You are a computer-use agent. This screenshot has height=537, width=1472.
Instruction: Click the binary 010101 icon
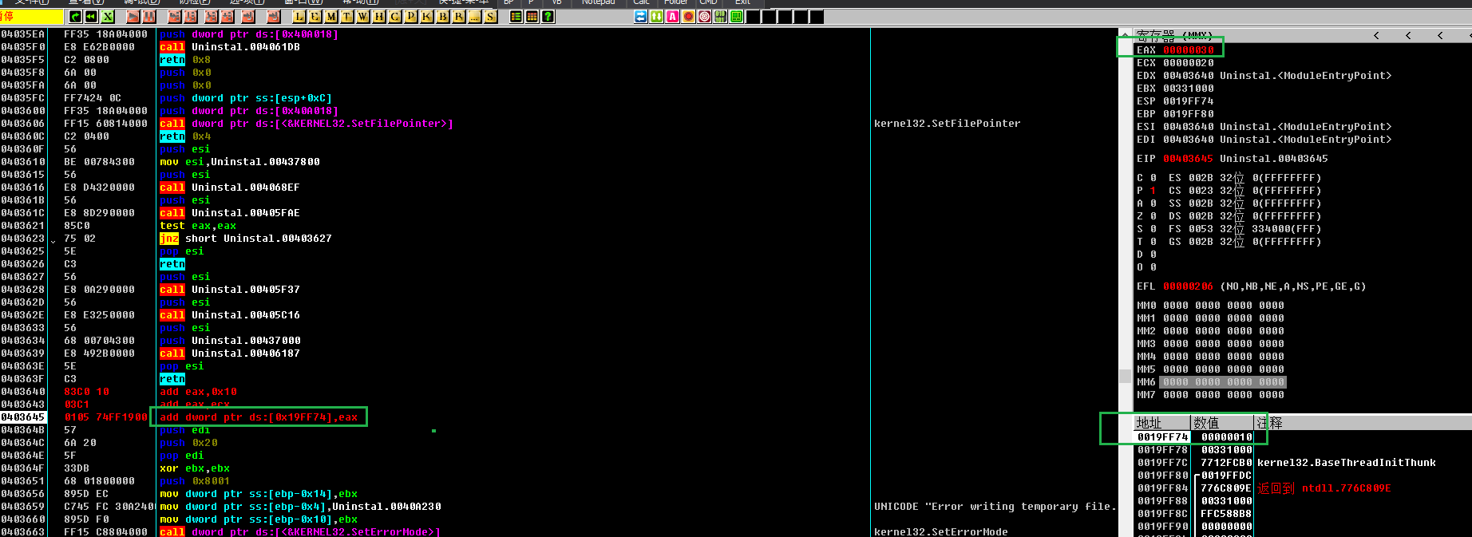pyautogui.click(x=721, y=17)
